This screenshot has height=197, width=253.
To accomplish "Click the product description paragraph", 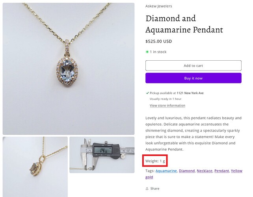I will [x=193, y=134].
